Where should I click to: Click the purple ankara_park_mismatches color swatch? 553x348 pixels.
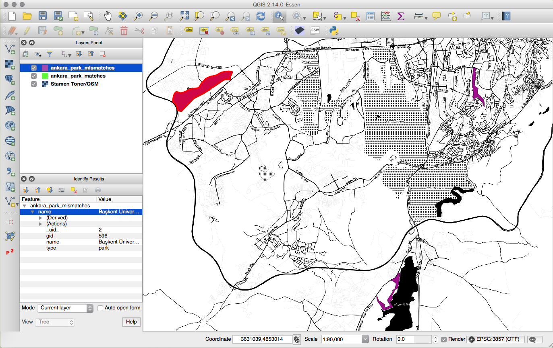pyautogui.click(x=45, y=68)
